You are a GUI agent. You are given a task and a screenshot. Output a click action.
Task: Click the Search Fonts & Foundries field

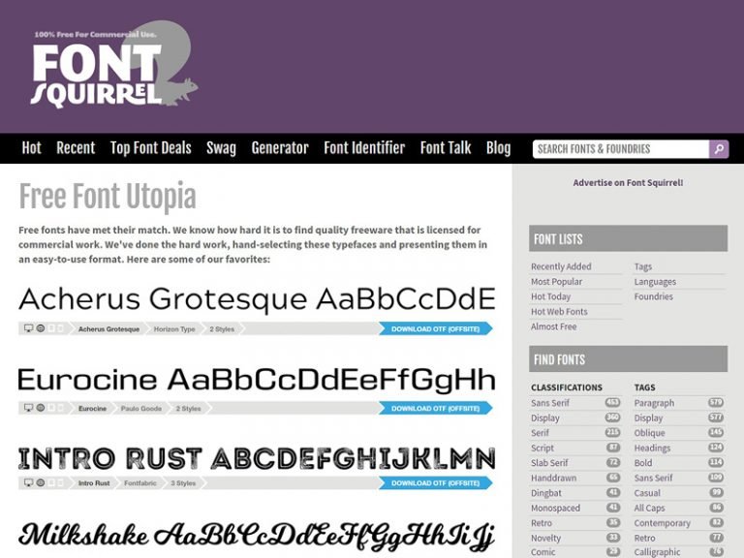click(621, 149)
